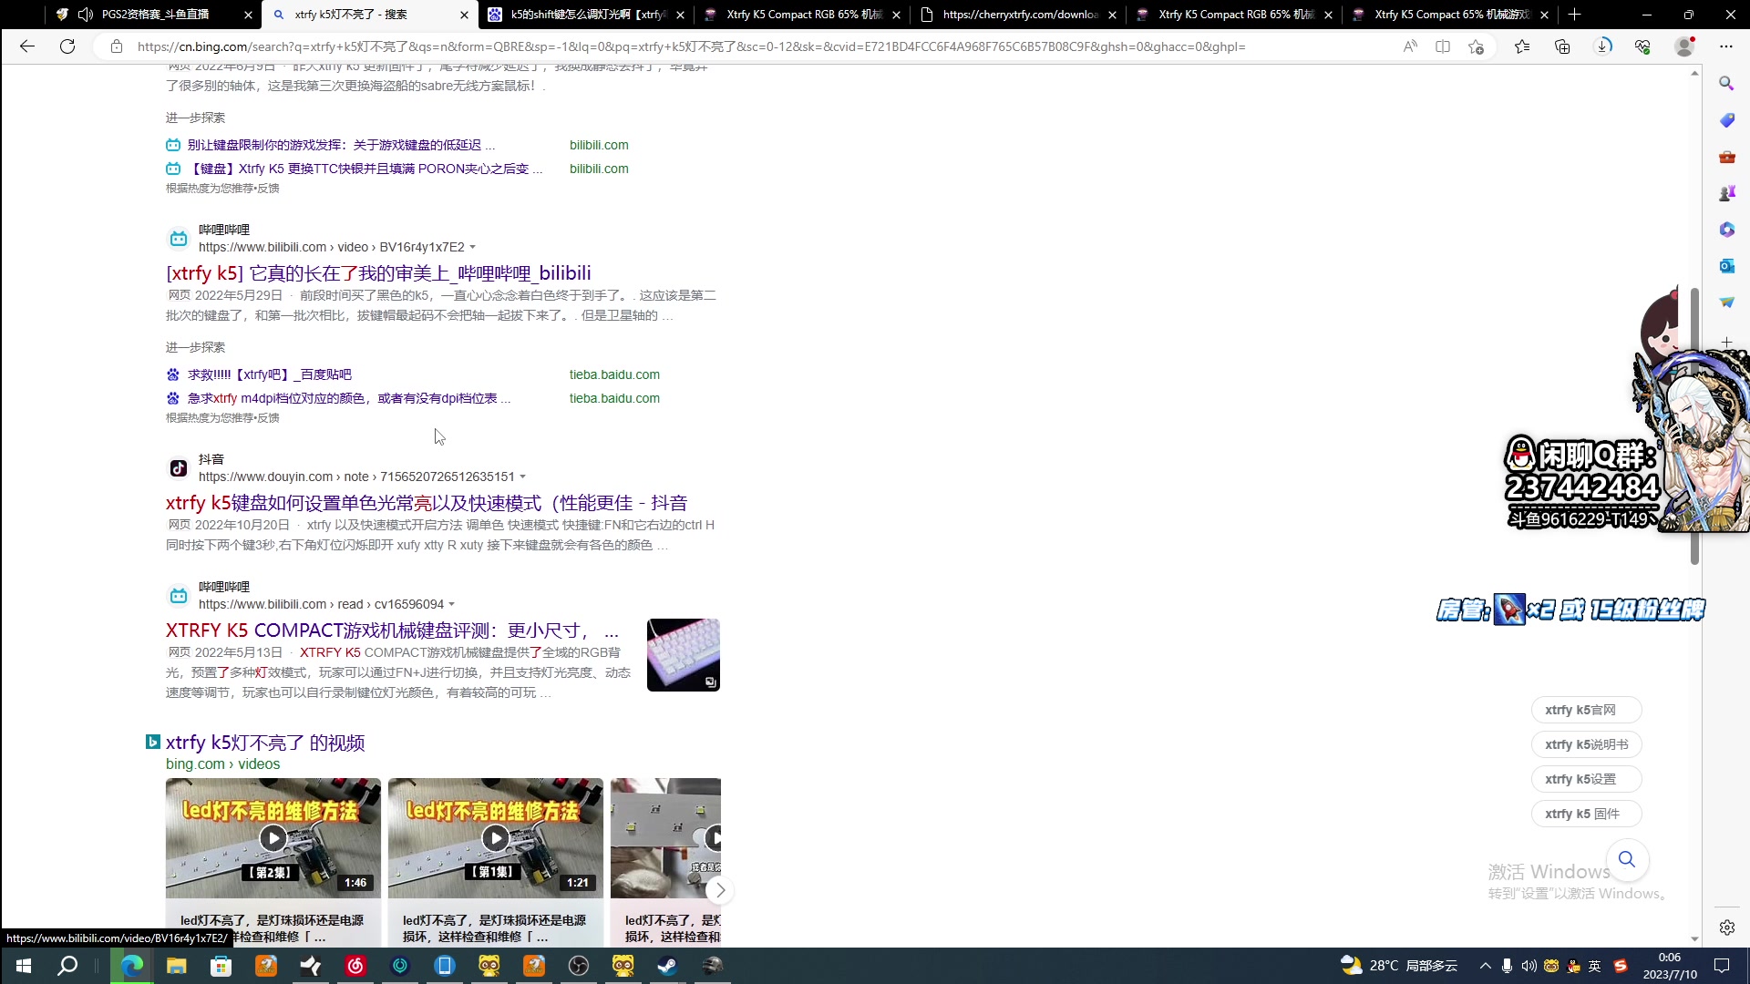This screenshot has width=1750, height=984.
Task: Open the favorites list
Action: click(x=1522, y=46)
